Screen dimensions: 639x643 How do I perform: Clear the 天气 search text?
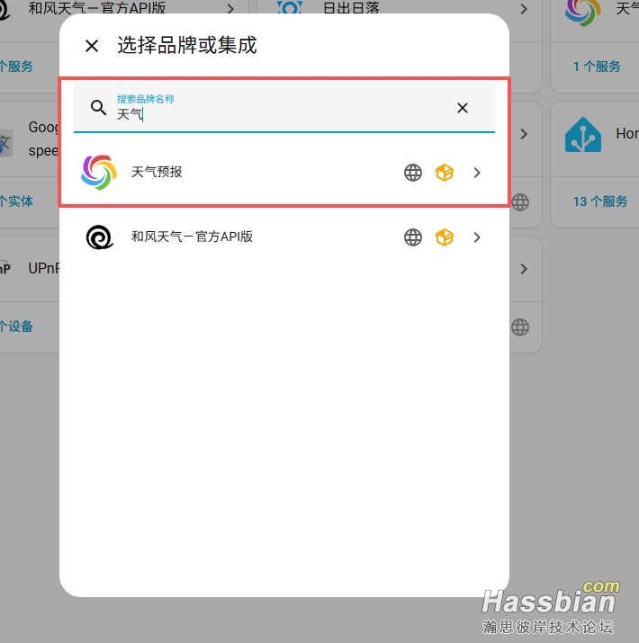463,108
